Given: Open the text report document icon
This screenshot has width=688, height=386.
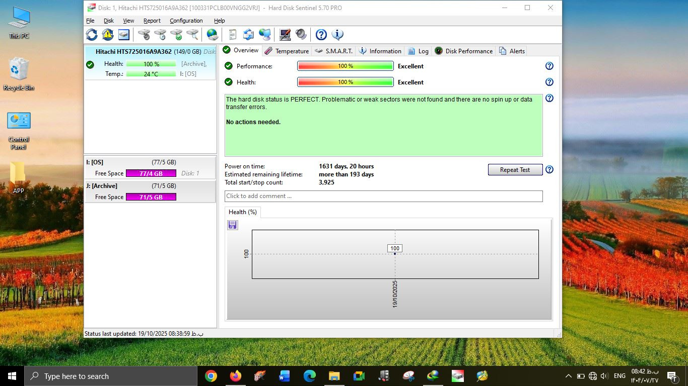Looking at the screenshot, I should pyautogui.click(x=232, y=35).
